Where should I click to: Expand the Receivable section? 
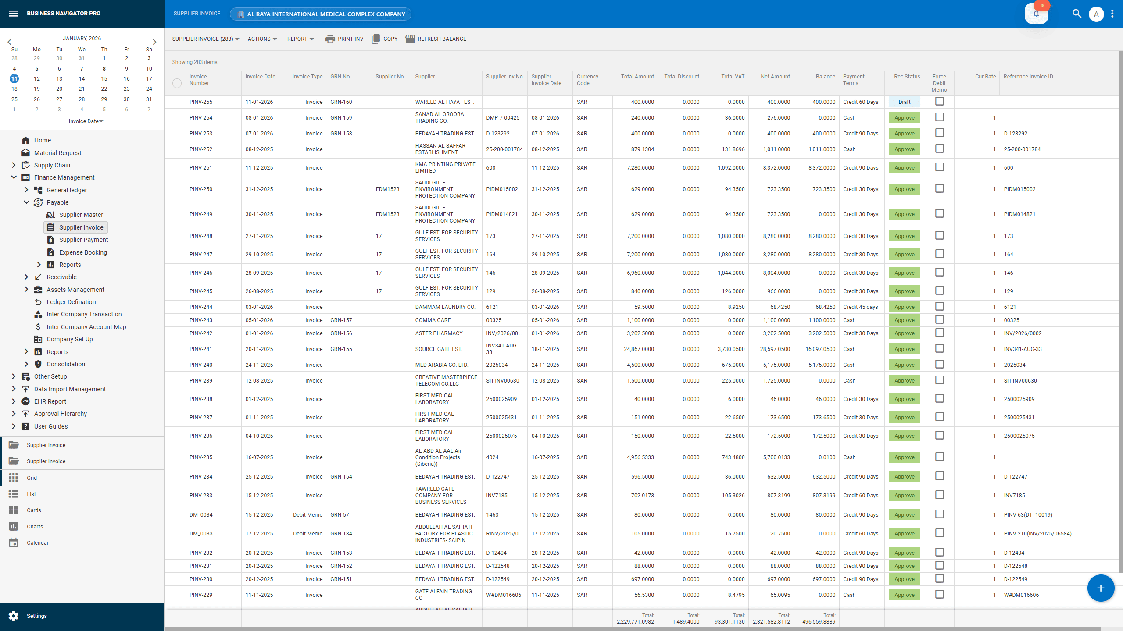click(x=26, y=277)
